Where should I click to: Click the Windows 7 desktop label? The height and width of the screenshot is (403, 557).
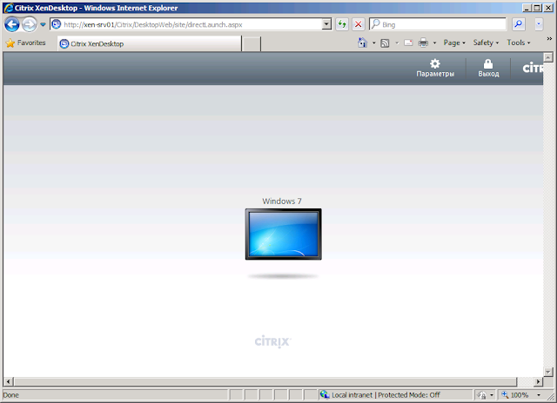[282, 201]
